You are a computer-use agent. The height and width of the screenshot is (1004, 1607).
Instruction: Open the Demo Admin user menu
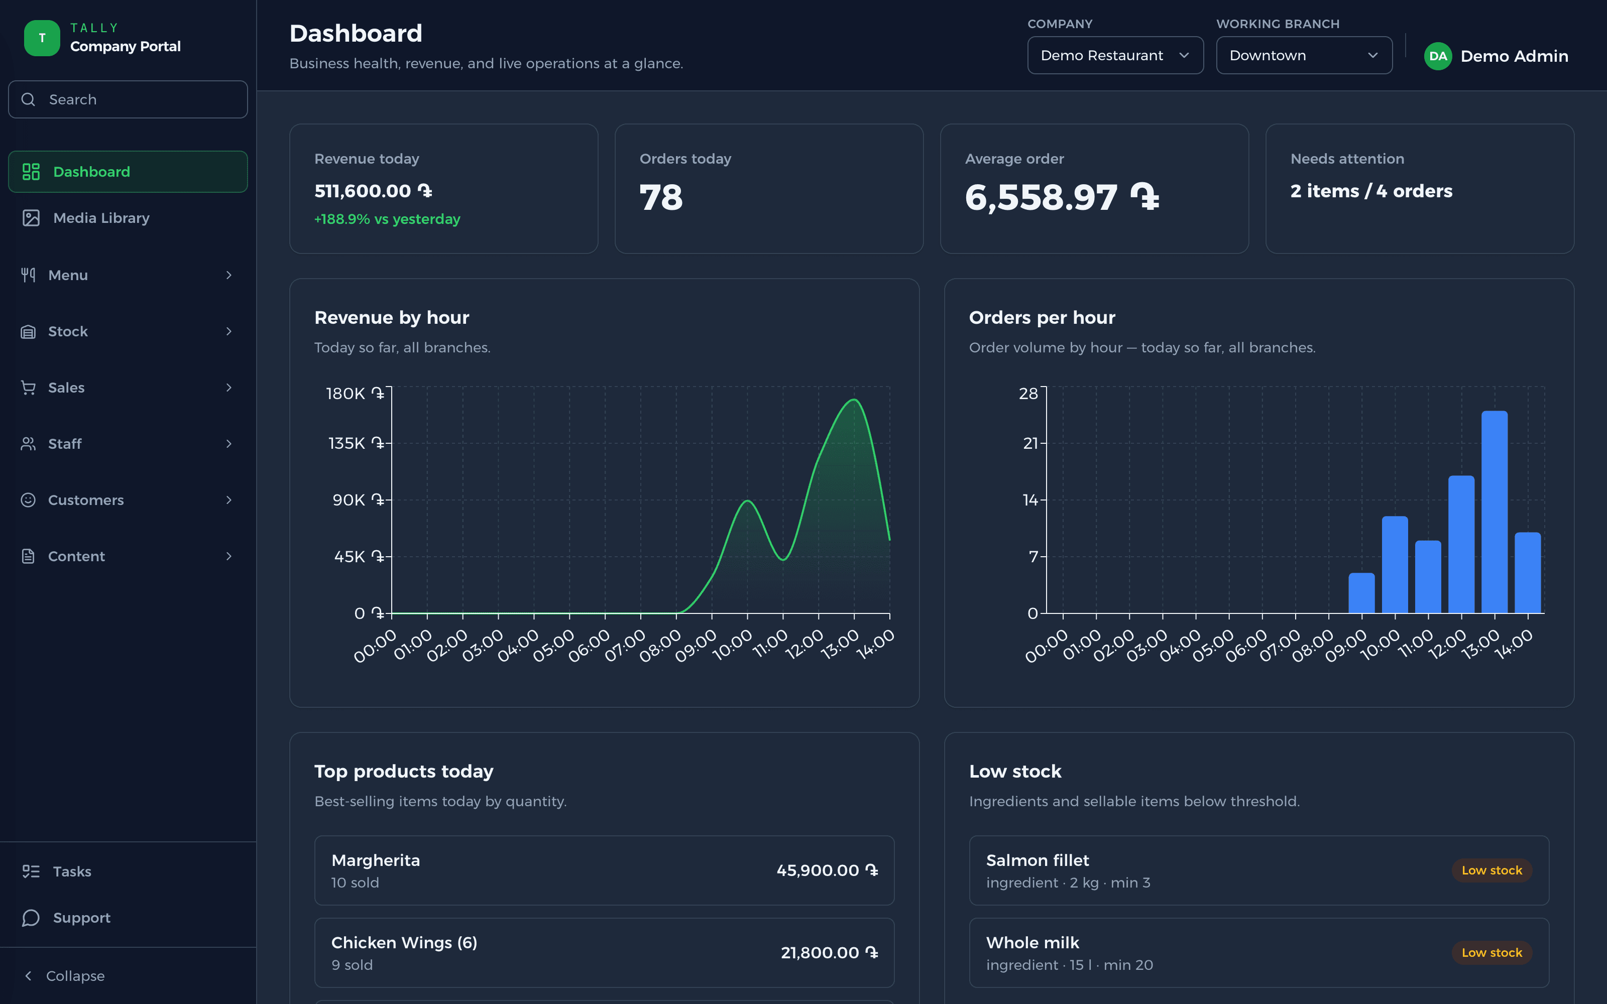[x=1496, y=56]
